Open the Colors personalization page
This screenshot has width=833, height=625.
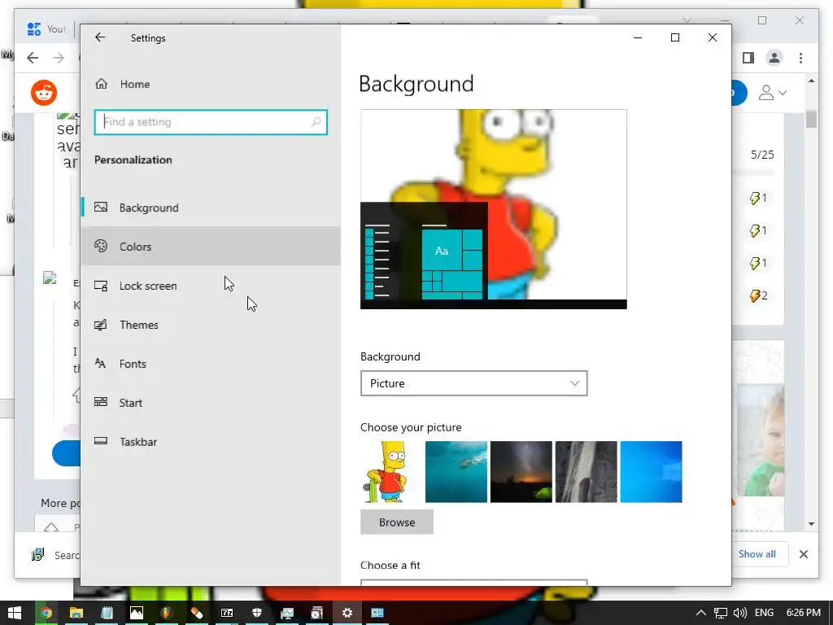pyautogui.click(x=211, y=246)
